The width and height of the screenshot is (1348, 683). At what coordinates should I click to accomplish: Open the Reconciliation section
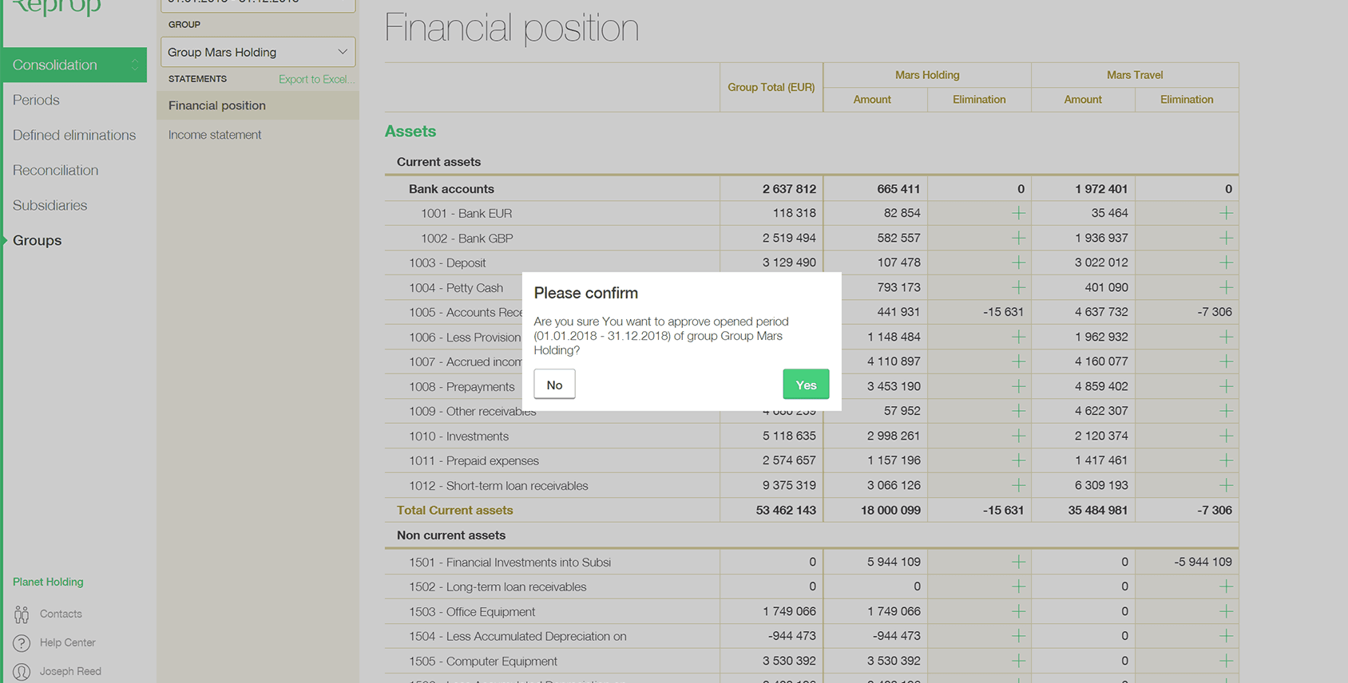click(56, 170)
